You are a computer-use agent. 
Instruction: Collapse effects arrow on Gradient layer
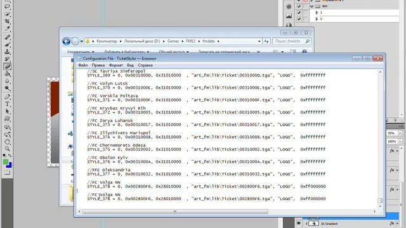(398, 224)
